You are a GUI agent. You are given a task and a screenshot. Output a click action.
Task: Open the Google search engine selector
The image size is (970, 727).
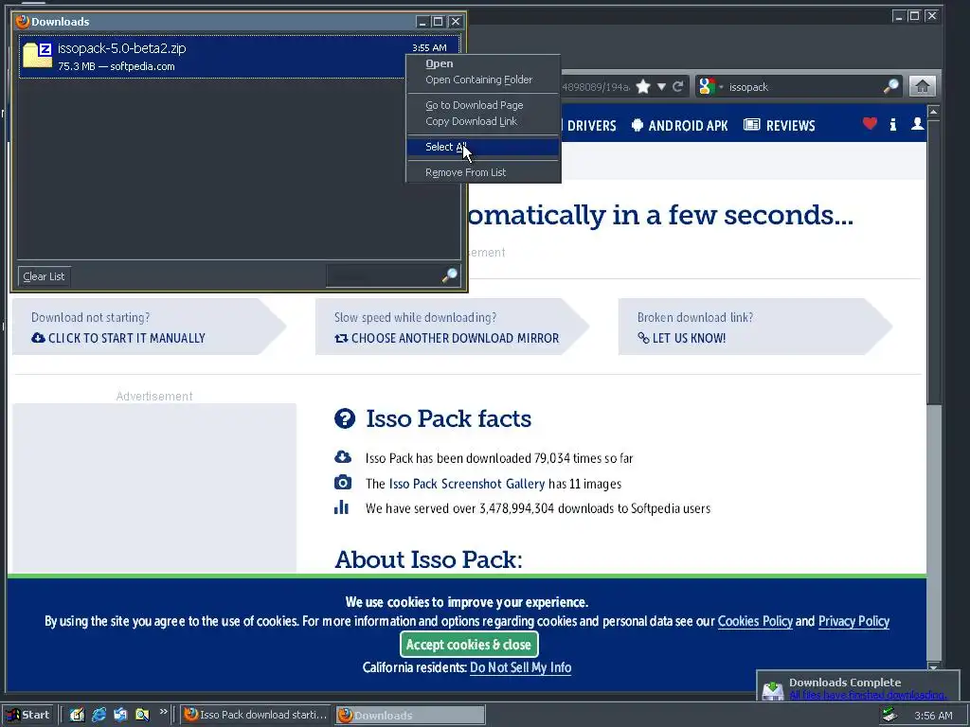(x=710, y=86)
